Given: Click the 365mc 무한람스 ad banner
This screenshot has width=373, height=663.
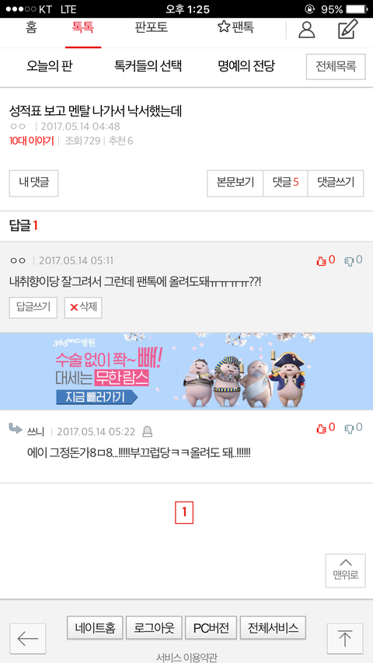Looking at the screenshot, I should (x=186, y=371).
